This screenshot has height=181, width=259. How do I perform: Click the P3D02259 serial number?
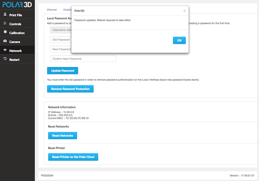coord(47,176)
